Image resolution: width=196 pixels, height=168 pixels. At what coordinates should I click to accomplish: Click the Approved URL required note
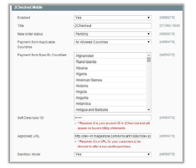pyautogui.click(x=109, y=144)
